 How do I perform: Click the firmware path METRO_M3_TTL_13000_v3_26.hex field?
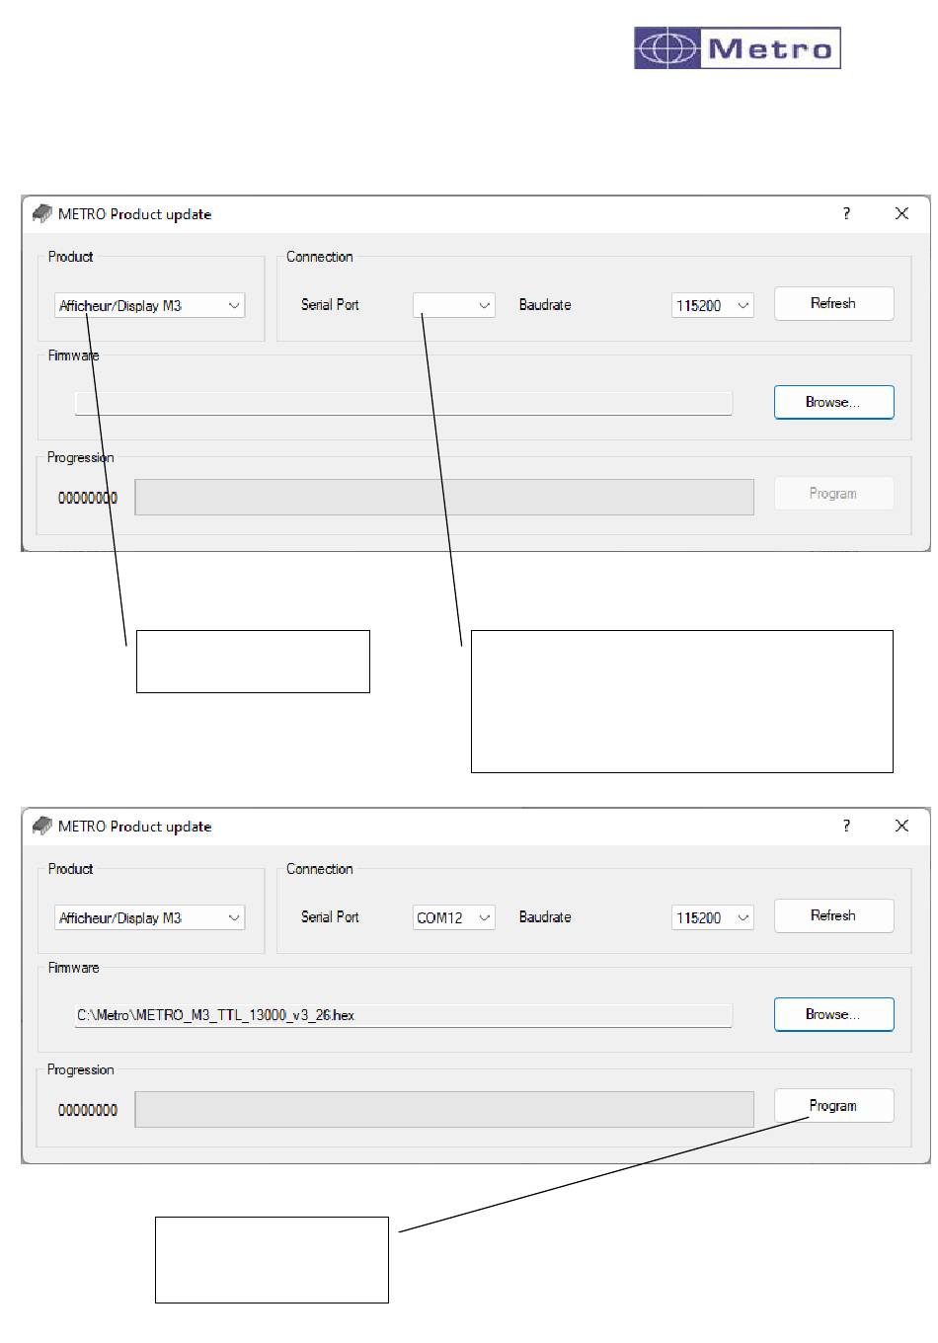tap(404, 1015)
